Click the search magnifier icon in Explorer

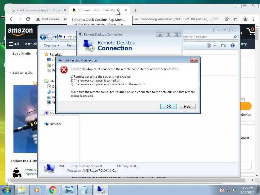(235, 37)
